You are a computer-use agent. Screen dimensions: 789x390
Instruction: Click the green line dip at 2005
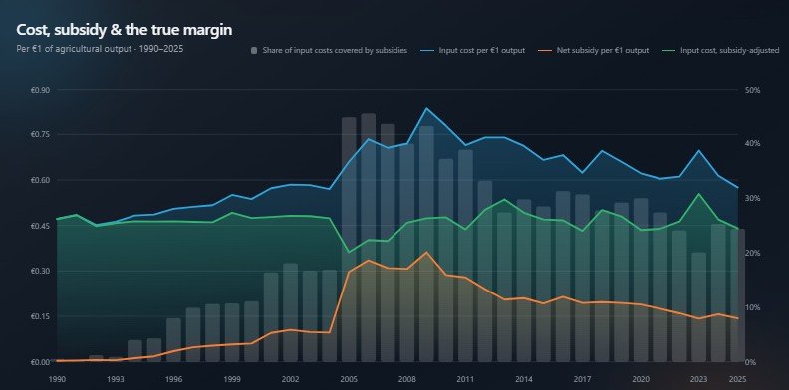pos(349,253)
